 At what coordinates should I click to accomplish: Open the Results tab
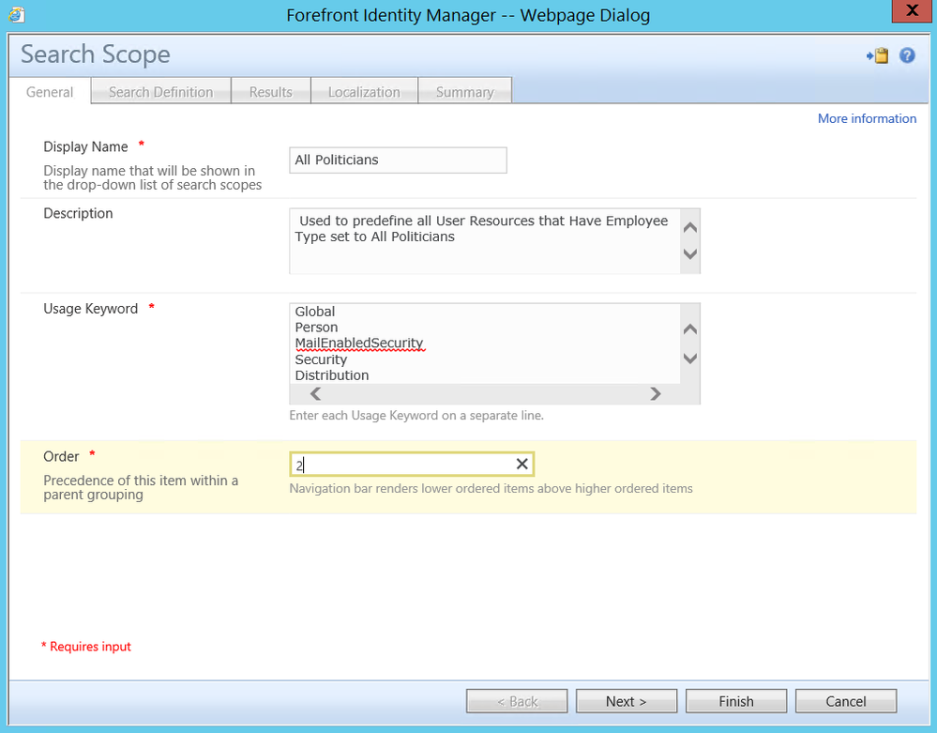point(271,92)
